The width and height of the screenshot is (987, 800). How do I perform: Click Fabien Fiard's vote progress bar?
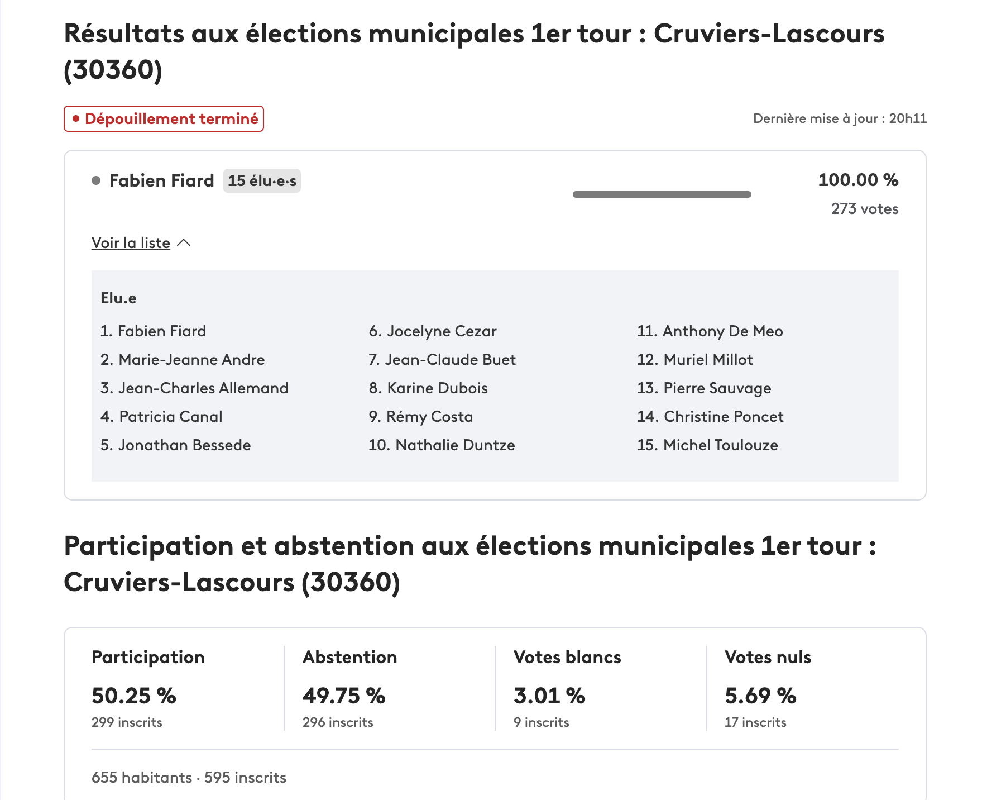coord(662,194)
